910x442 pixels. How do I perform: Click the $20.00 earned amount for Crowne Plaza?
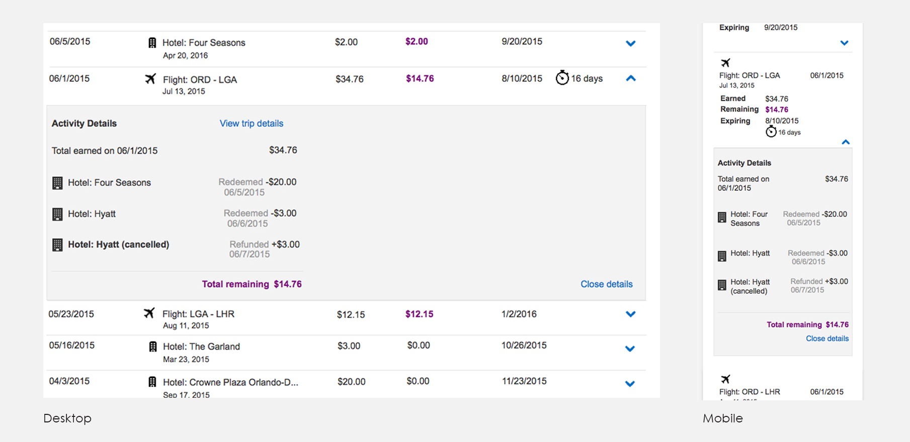click(x=351, y=382)
